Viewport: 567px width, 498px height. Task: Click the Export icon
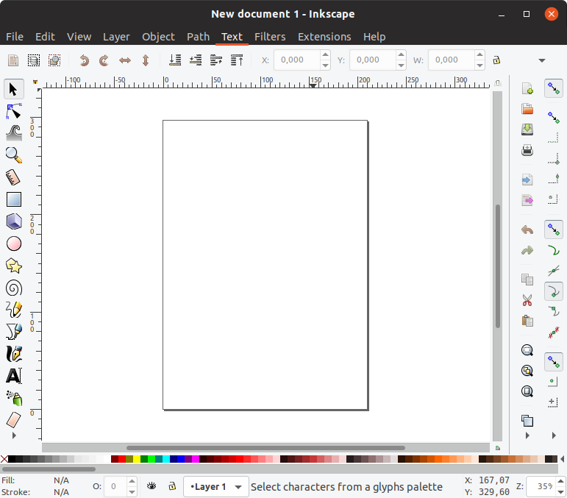pyautogui.click(x=527, y=200)
